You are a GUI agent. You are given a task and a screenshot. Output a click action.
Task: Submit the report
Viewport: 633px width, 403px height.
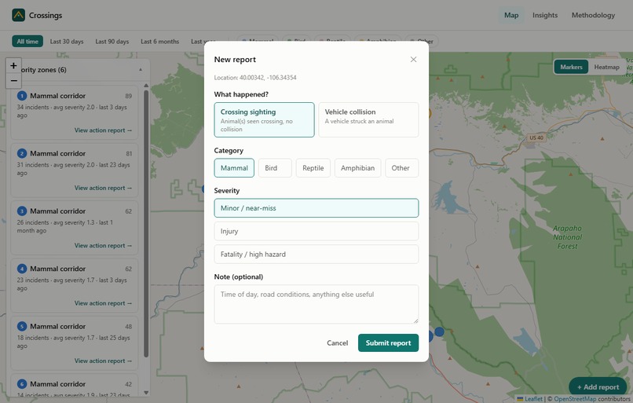(388, 343)
